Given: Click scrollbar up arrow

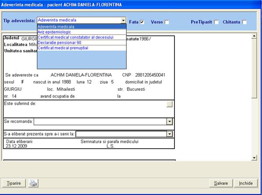Looking at the screenshot, I should coord(254,36).
